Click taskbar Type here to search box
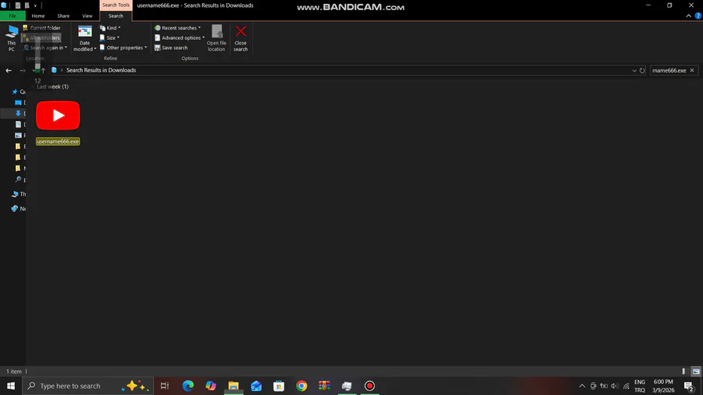 click(87, 386)
